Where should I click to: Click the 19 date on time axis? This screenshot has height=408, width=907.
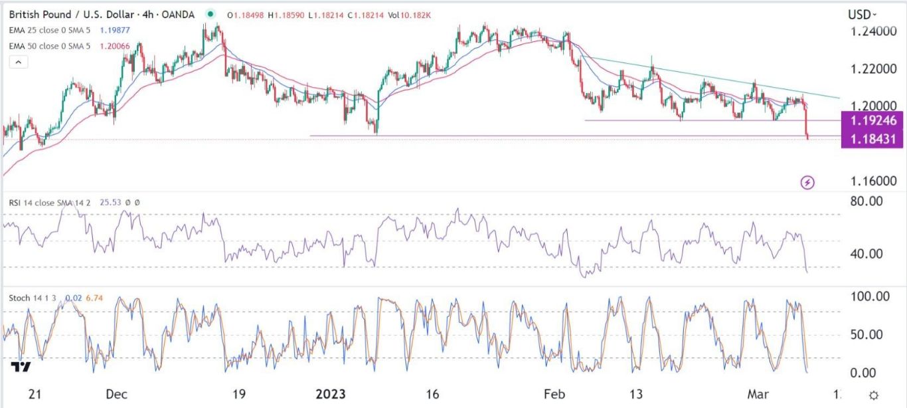(x=239, y=394)
